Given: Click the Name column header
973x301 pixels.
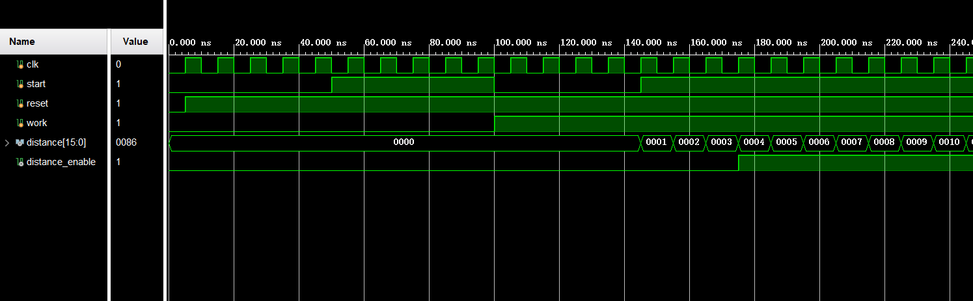Looking at the screenshot, I should click(x=54, y=42).
